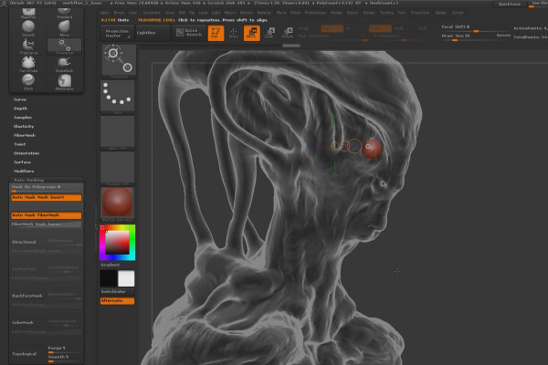Toggle Auto Mask Mesh Insert
548x365 pixels.
(x=47, y=197)
